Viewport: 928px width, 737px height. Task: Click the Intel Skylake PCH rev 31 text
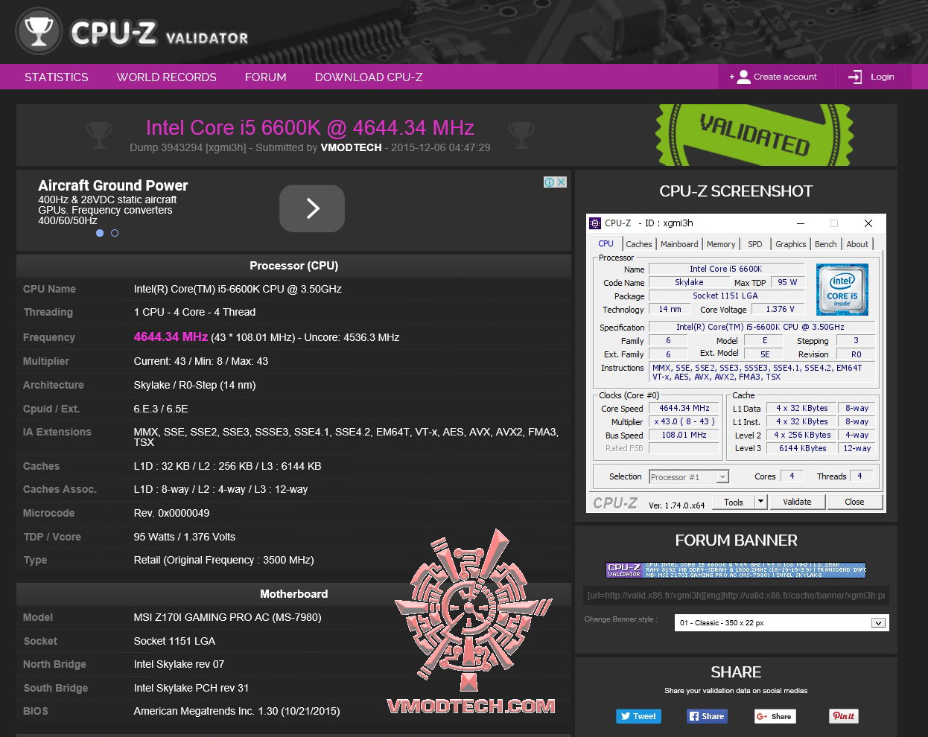coord(191,688)
